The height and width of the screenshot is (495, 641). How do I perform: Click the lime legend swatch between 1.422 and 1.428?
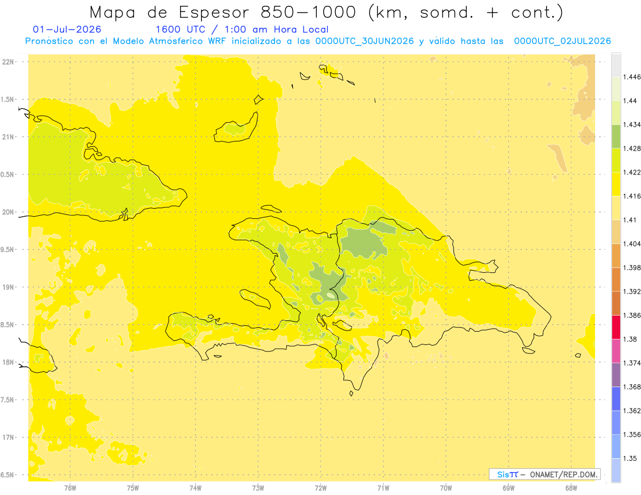tap(616, 160)
